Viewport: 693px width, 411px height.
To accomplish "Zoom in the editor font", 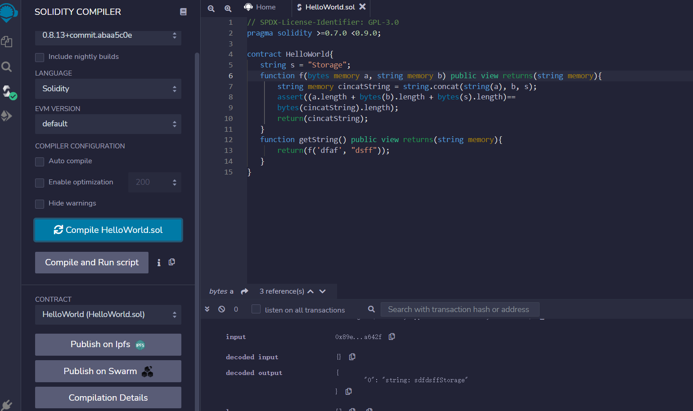I will [228, 9].
